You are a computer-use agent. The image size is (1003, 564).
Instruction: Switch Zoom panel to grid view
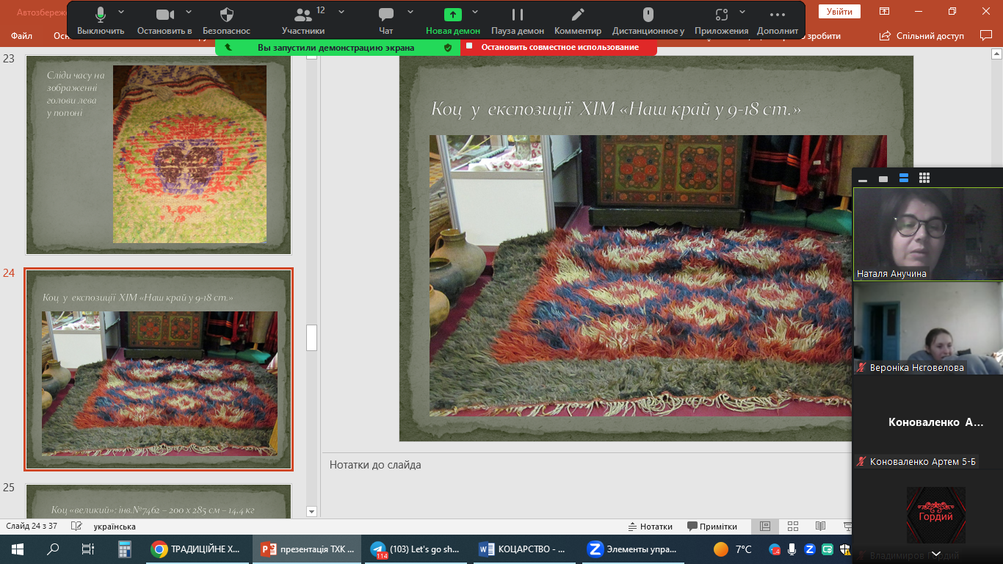(x=924, y=178)
